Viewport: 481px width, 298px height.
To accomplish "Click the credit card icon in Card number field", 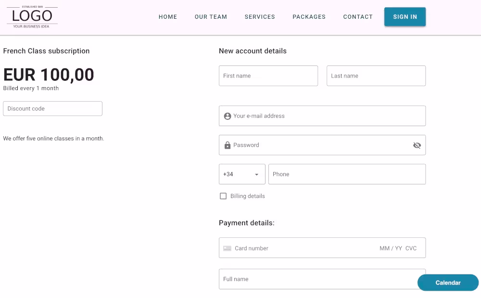I will (x=227, y=248).
